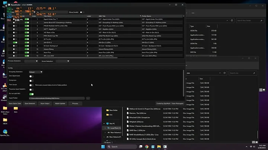
Task: Open the Process Selection dropdown
Action: [x=31, y=61]
